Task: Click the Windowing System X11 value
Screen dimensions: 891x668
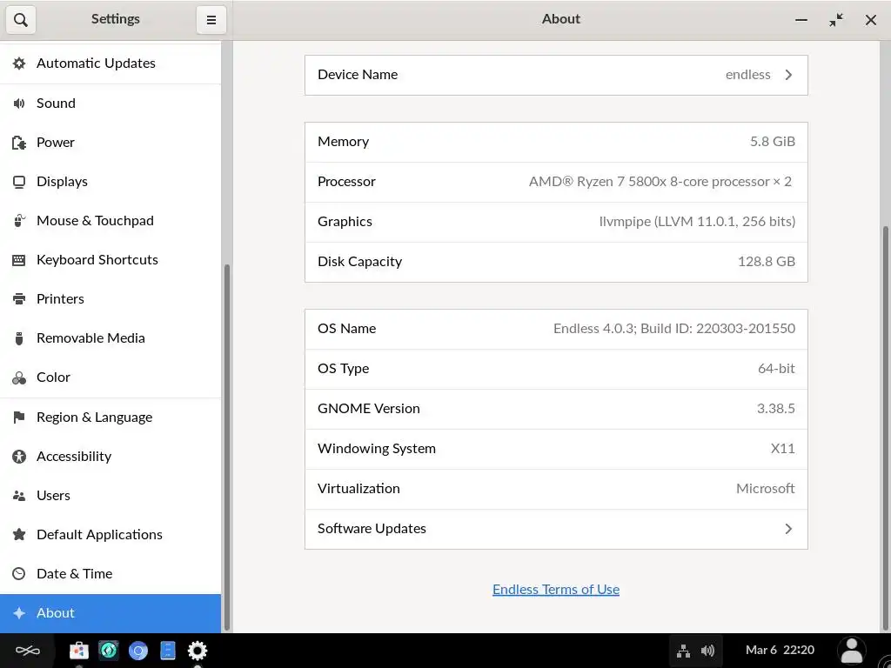Action: click(782, 449)
